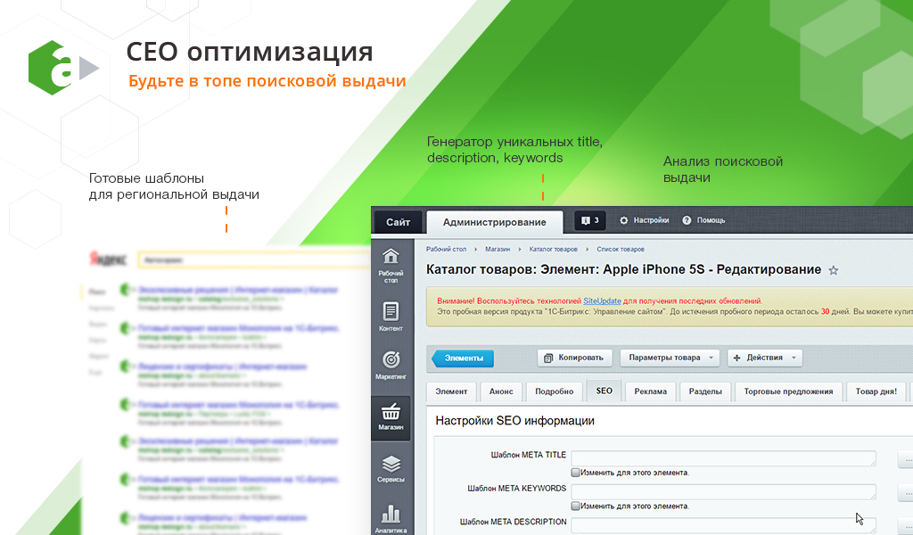
Task: Expand the Действия dropdown menu
Action: 765,358
